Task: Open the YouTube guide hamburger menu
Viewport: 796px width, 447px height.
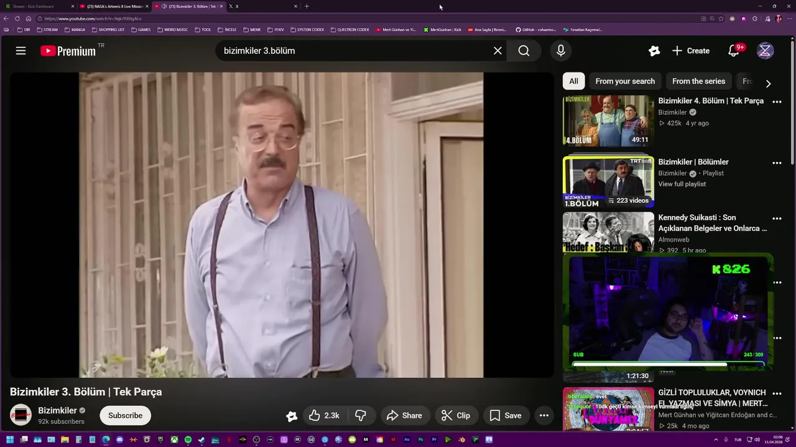Action: pos(21,51)
